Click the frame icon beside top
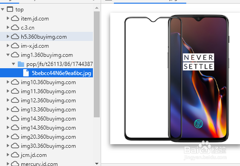 (10, 10)
